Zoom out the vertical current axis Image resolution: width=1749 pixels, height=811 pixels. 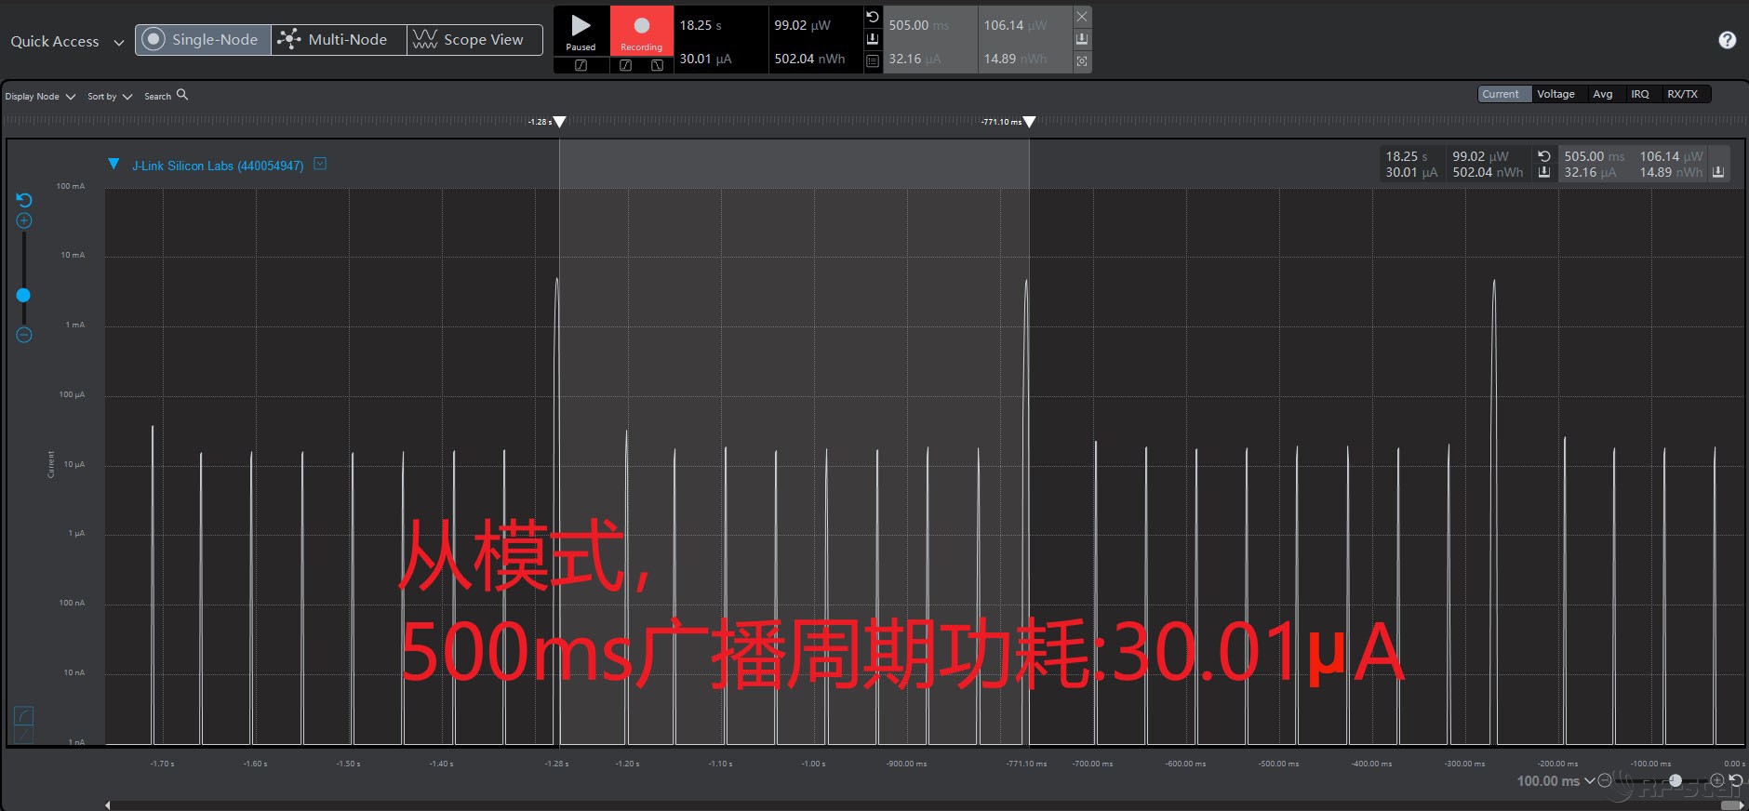pyautogui.click(x=24, y=335)
